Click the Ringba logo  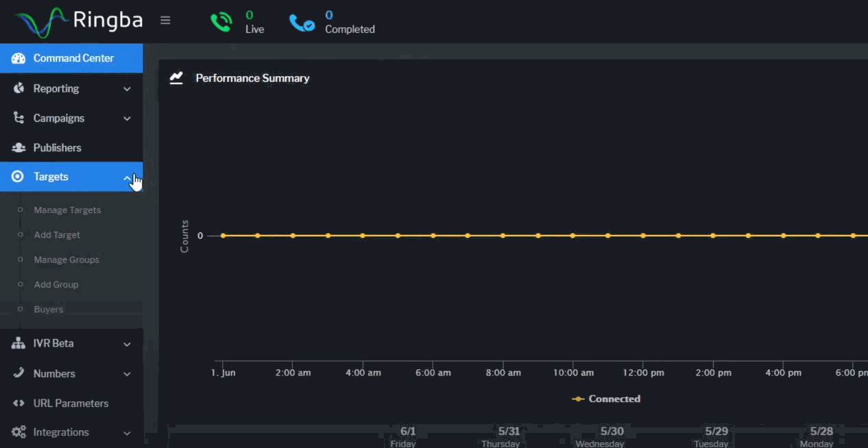[78, 21]
